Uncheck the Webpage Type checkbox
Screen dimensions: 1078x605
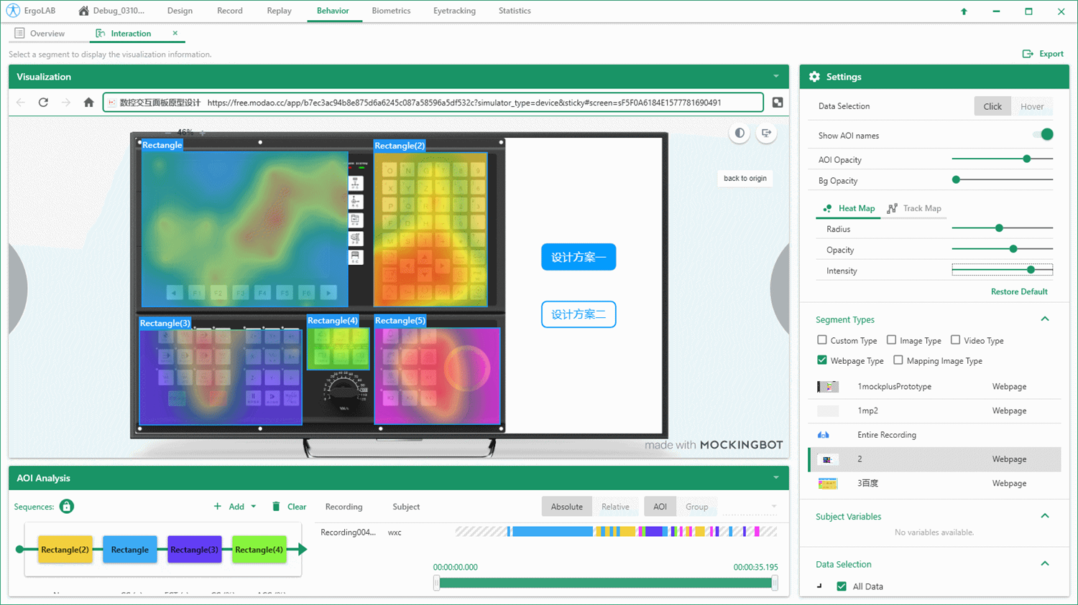click(822, 360)
